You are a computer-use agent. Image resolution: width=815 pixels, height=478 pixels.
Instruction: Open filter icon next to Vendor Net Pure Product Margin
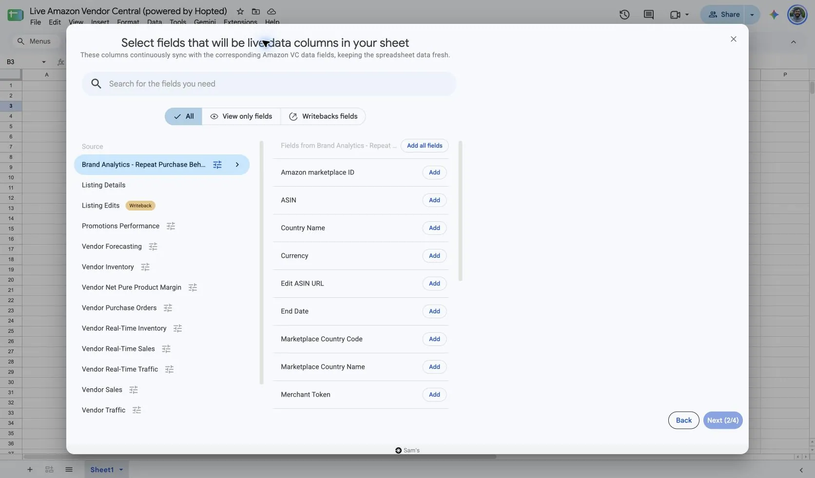[x=193, y=287]
